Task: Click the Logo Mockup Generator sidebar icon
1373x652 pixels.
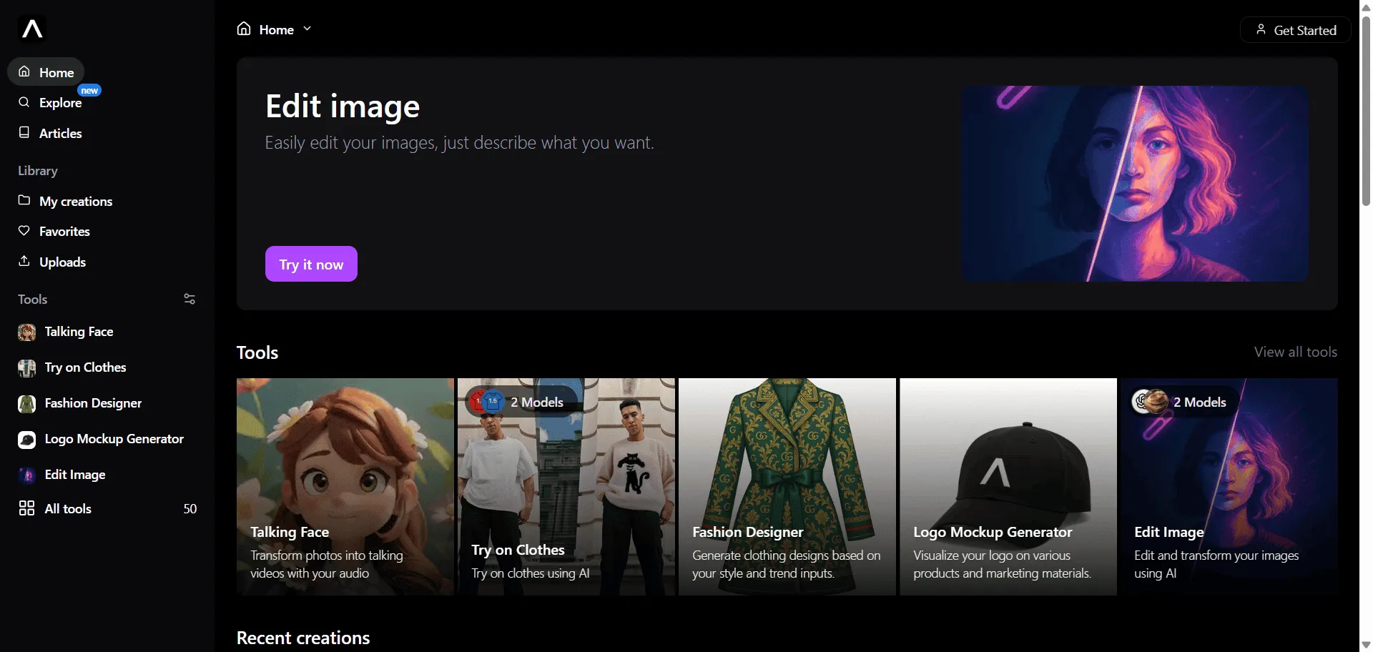Action: pos(26,440)
